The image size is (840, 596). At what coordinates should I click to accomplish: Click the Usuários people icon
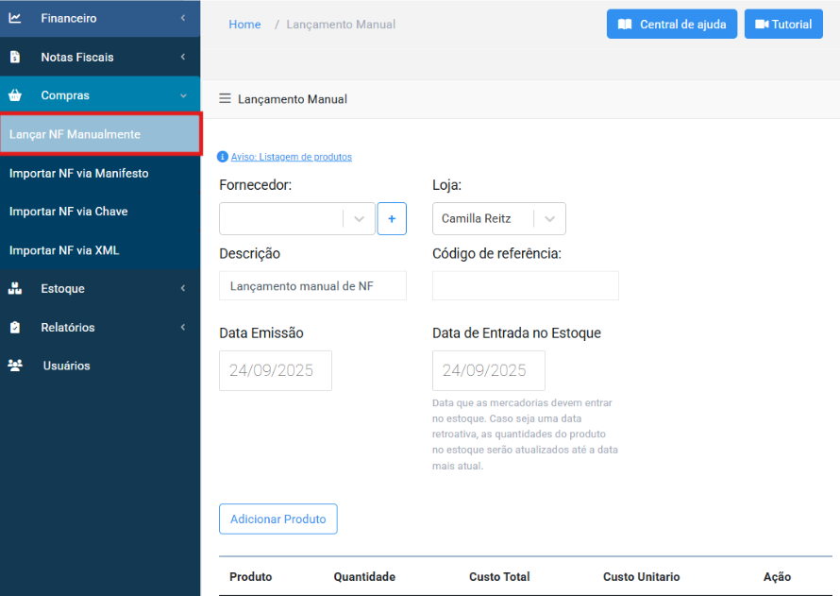(15, 366)
